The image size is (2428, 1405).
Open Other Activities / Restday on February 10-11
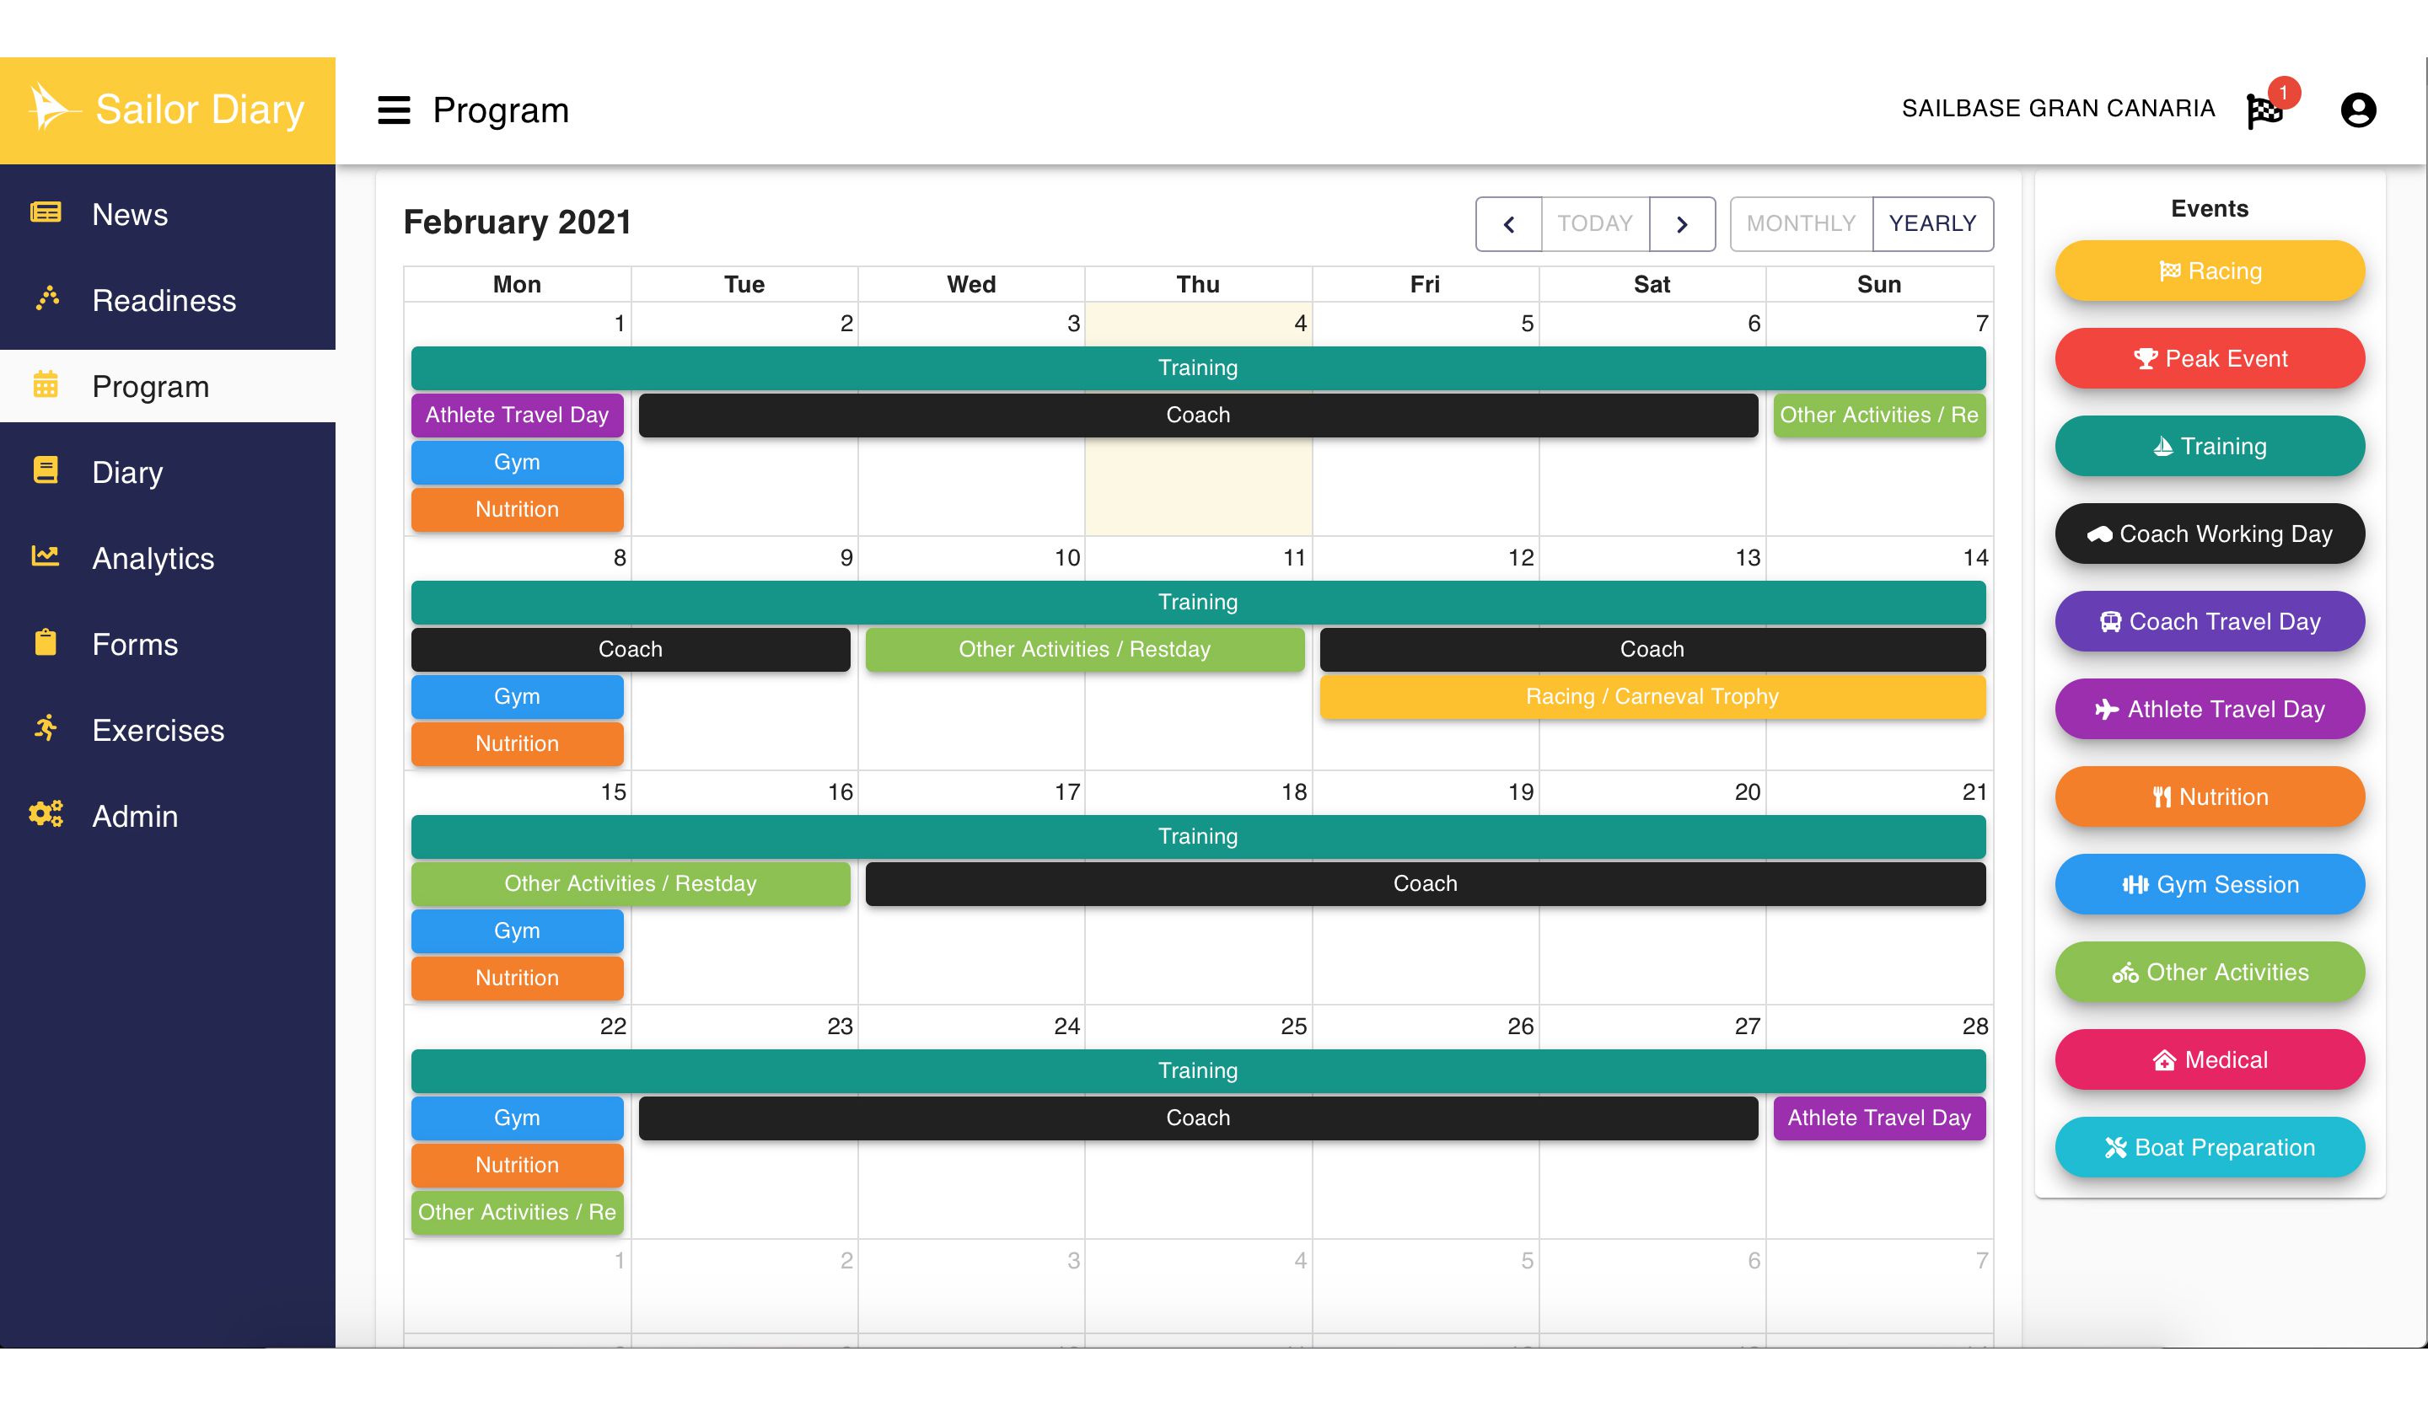tap(1085, 649)
